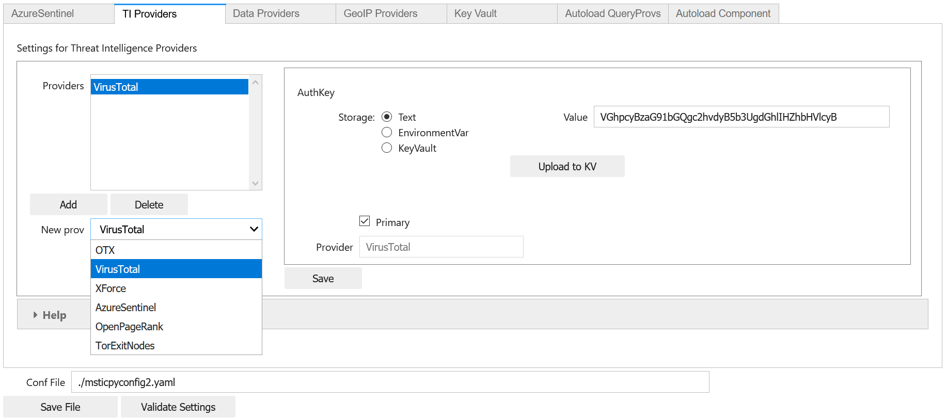Select AzureSentinel from the dropdown list
The width and height of the screenshot is (947, 418).
176,307
